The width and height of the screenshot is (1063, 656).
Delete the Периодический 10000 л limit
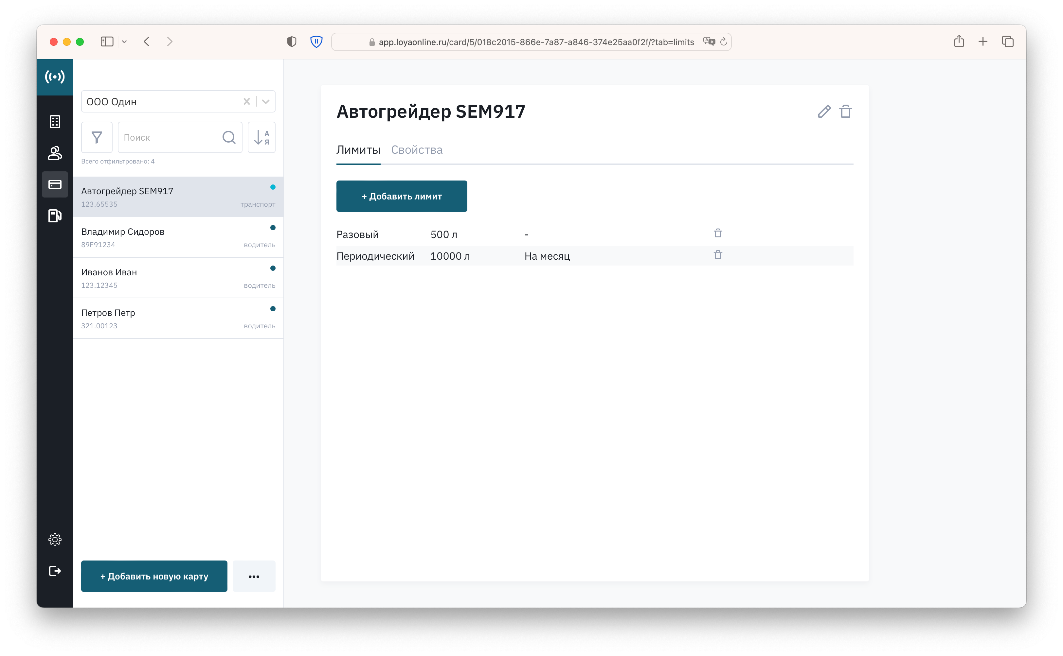click(718, 255)
